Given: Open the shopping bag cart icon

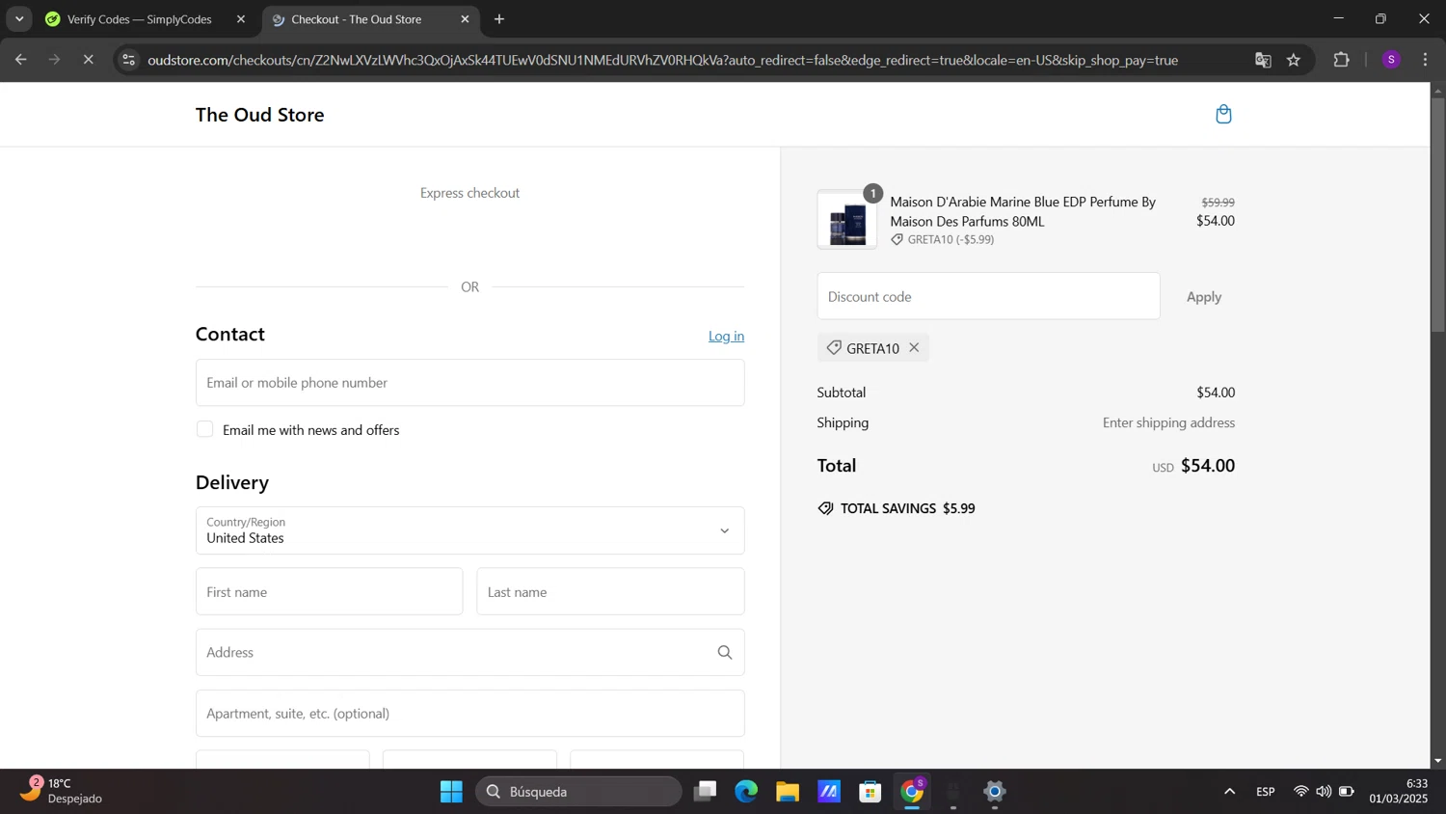Looking at the screenshot, I should pos(1223,115).
